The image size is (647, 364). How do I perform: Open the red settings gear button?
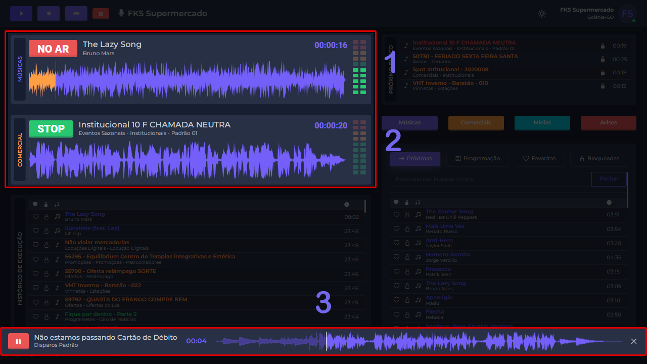point(101,14)
